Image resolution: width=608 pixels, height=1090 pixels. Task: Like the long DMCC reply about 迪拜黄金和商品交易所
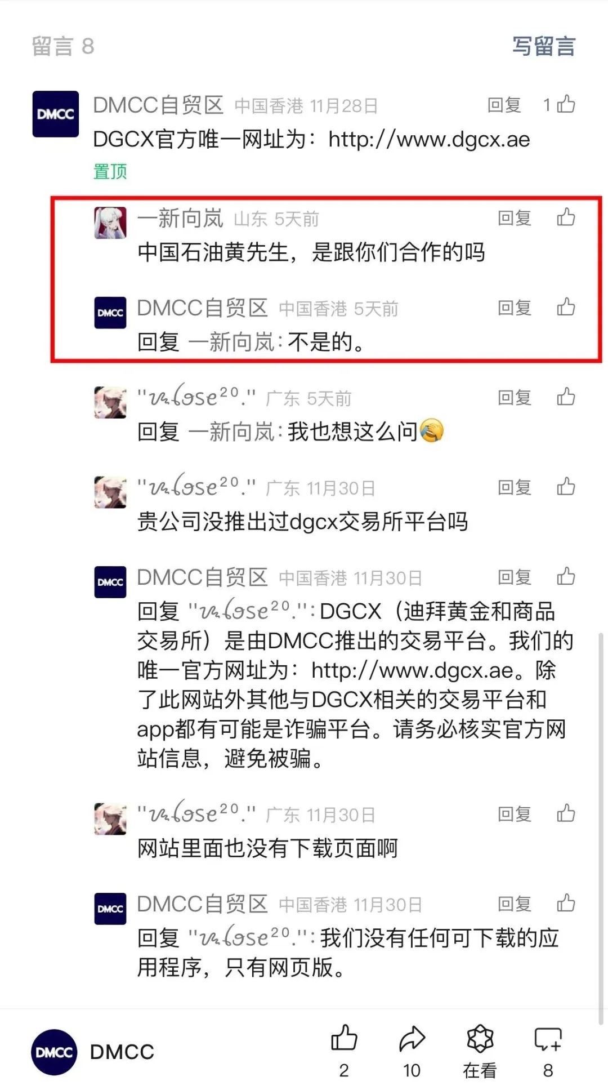(x=566, y=577)
